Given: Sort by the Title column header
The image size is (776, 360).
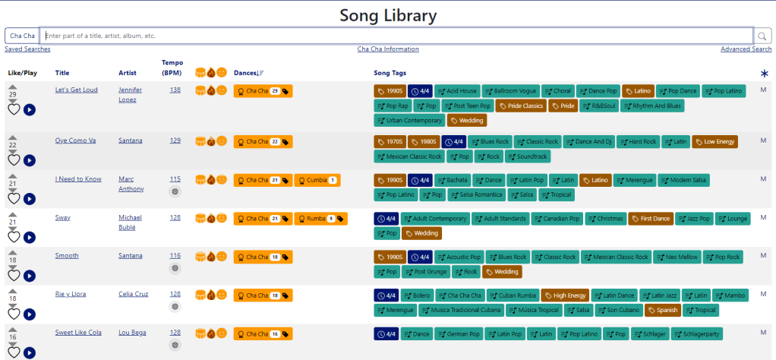Looking at the screenshot, I should pyautogui.click(x=62, y=73).
